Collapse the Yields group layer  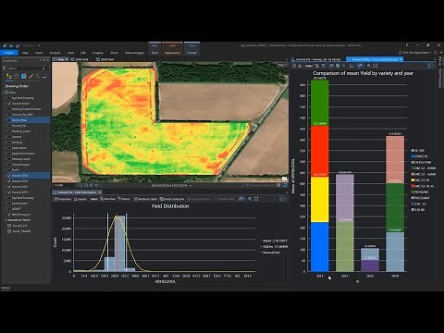pos(6,170)
